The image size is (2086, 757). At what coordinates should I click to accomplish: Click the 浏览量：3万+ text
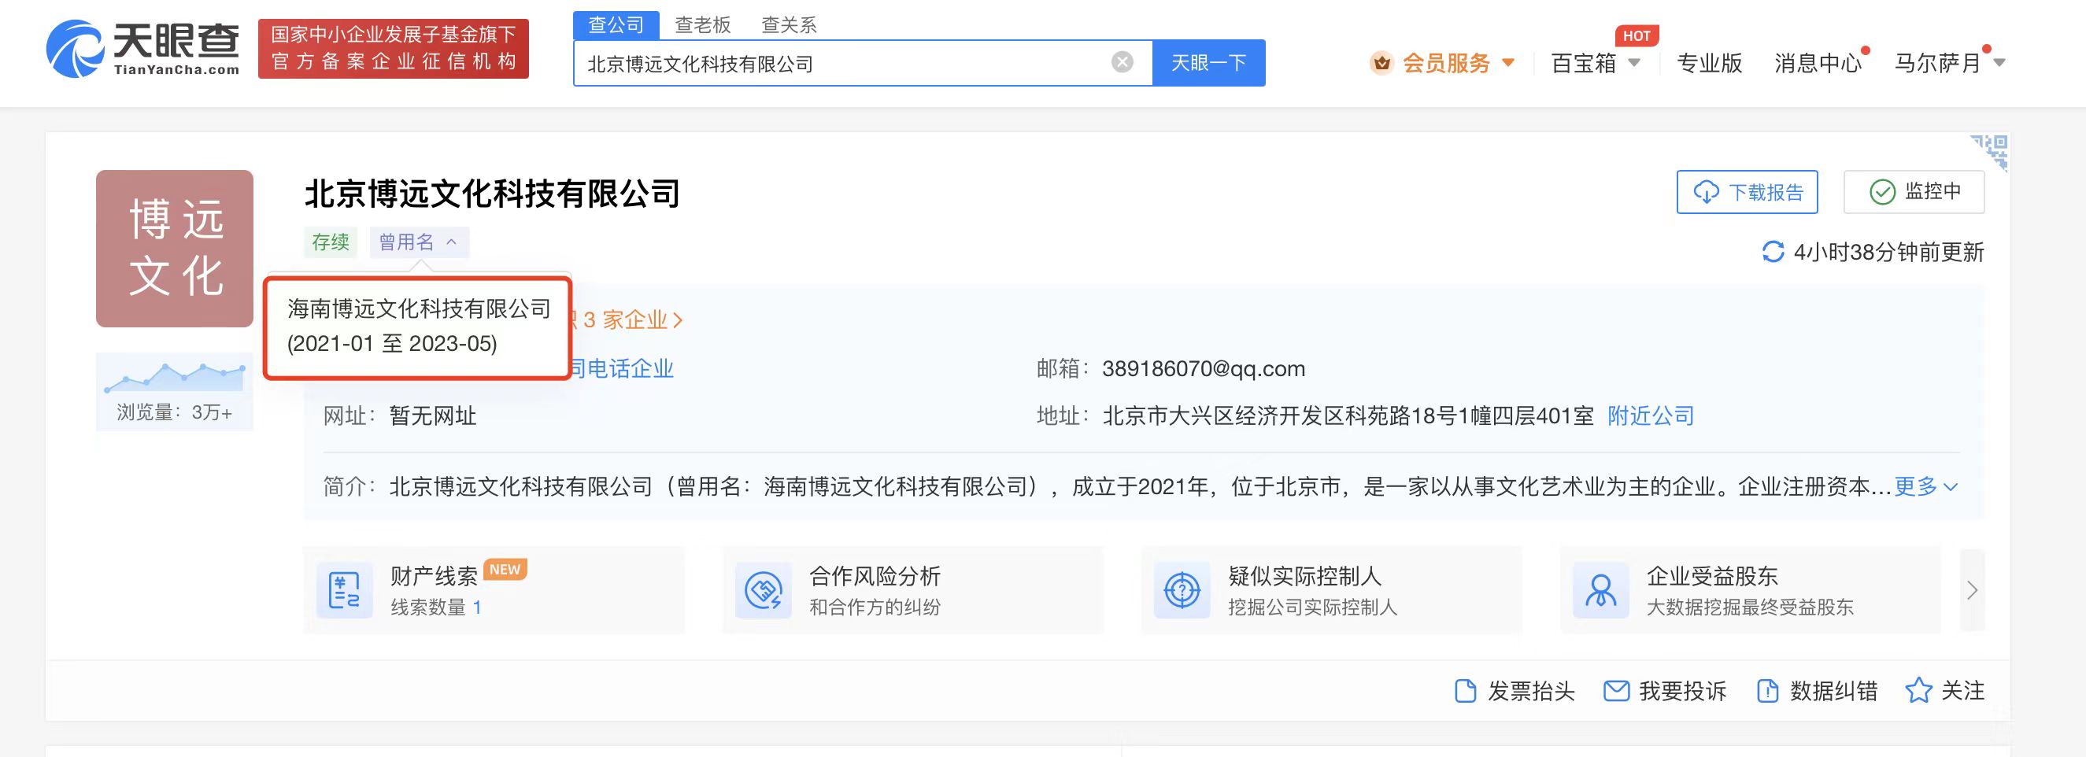[x=174, y=412]
